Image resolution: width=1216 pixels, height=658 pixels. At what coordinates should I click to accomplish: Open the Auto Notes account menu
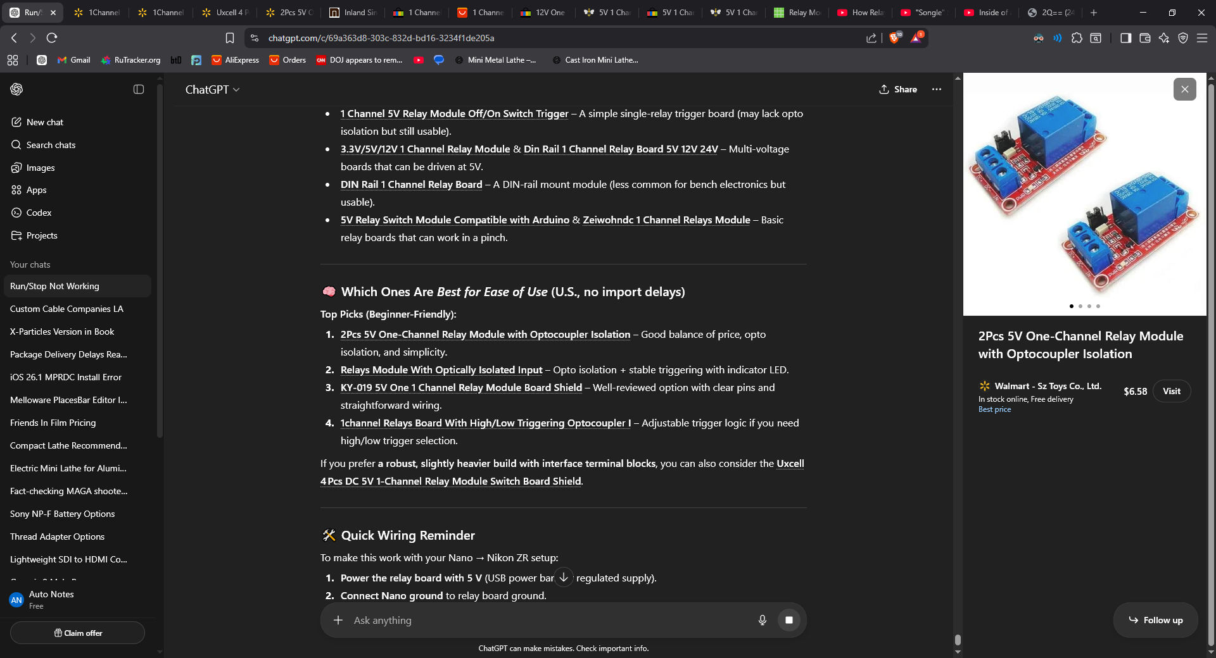point(51,599)
